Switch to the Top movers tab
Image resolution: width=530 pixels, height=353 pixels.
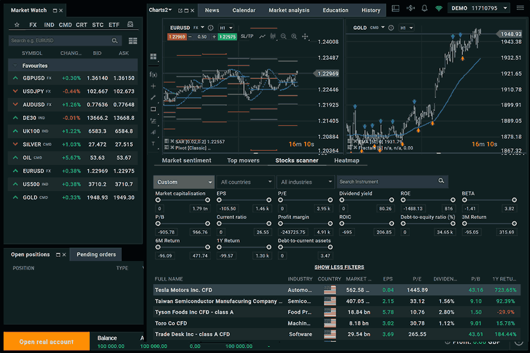tap(243, 160)
